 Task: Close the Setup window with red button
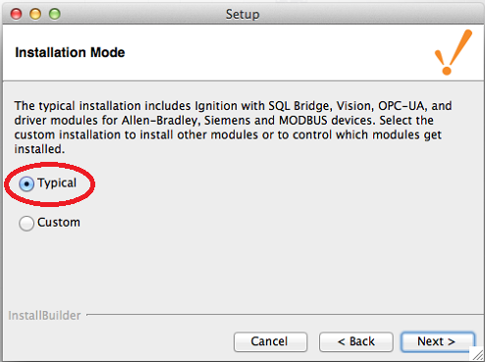click(16, 14)
